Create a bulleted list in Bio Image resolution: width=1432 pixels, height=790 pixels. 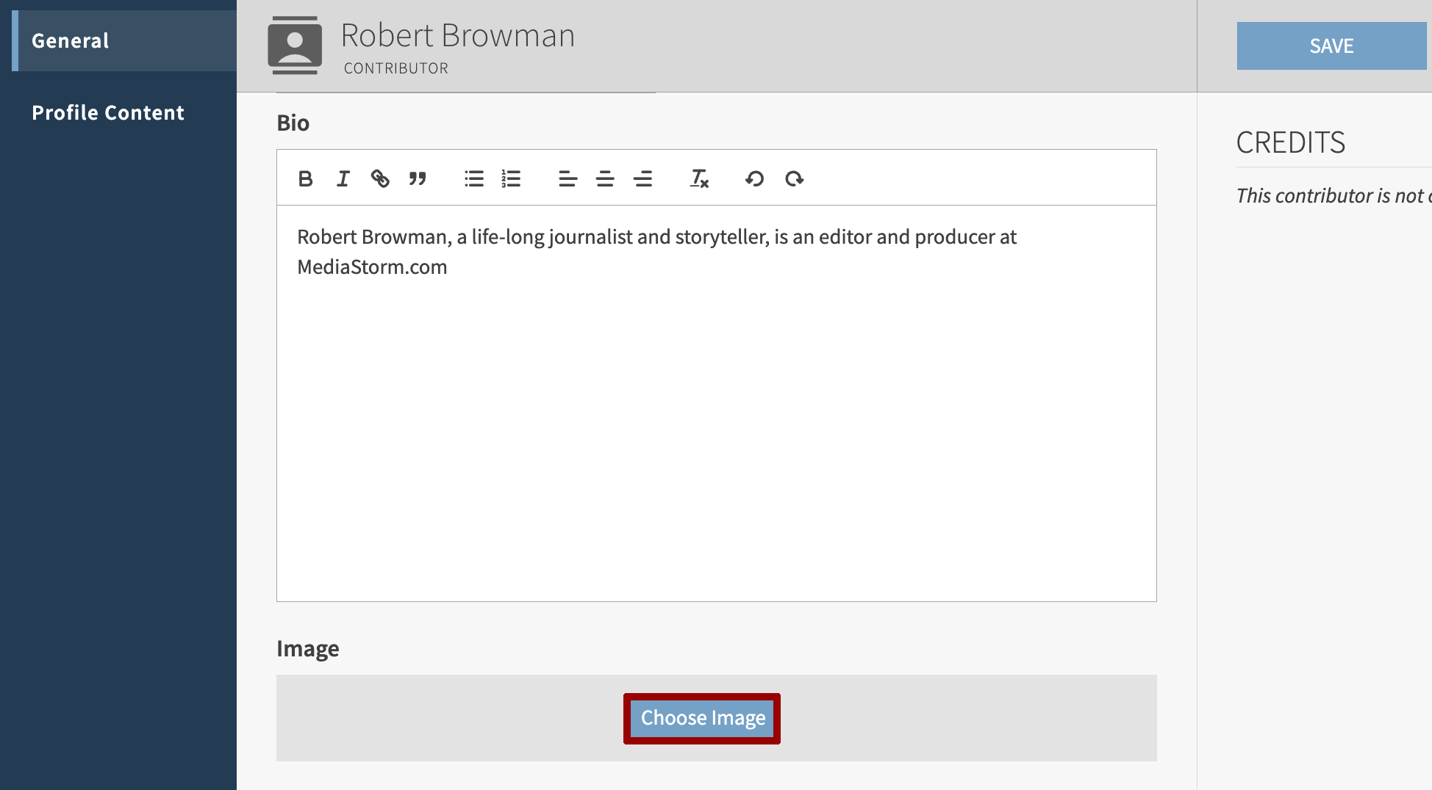point(474,178)
